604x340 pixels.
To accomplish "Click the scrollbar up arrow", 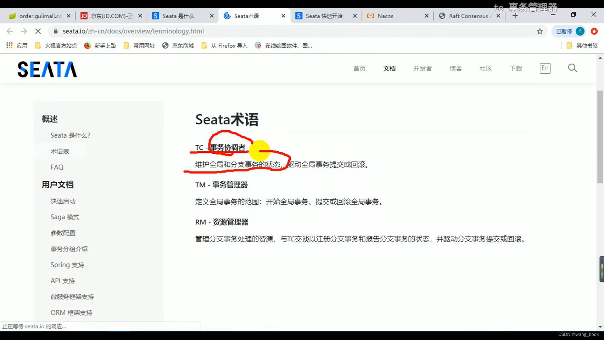I will pos(600,58).
